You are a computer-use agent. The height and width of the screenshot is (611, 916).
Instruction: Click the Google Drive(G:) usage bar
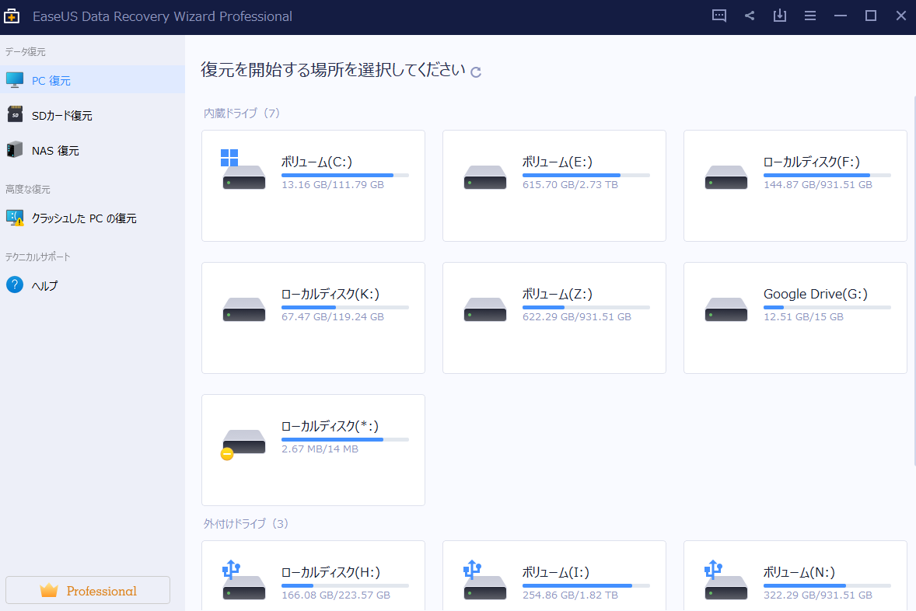[827, 307]
